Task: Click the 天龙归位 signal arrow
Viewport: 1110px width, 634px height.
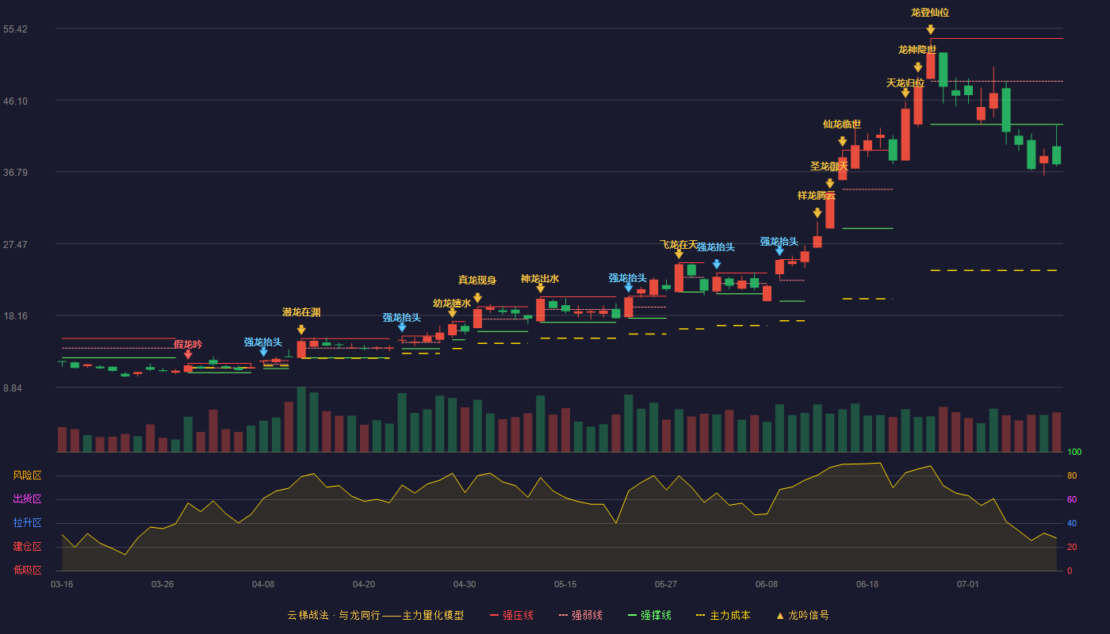Action: pos(905,93)
